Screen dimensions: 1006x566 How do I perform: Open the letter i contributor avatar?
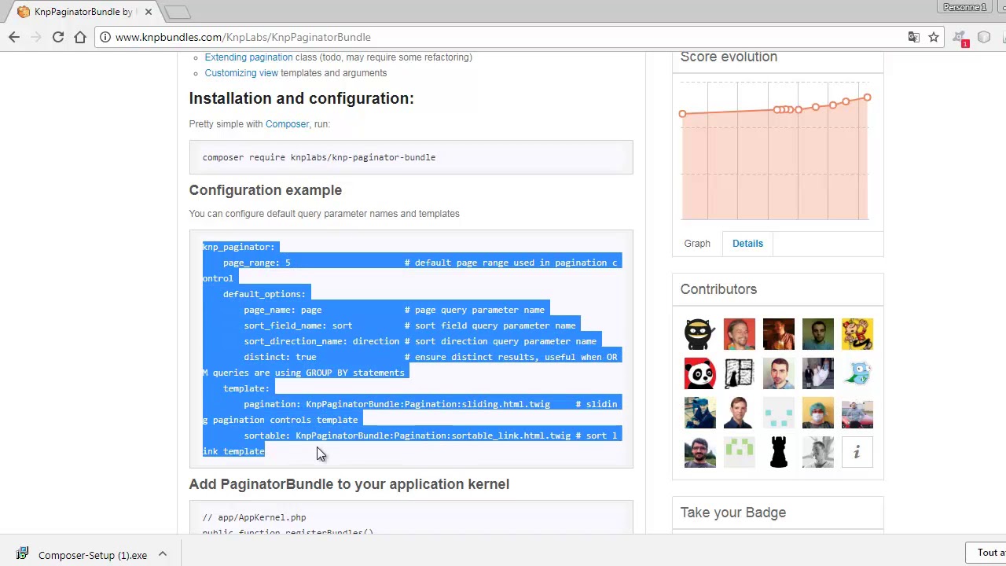point(857,452)
